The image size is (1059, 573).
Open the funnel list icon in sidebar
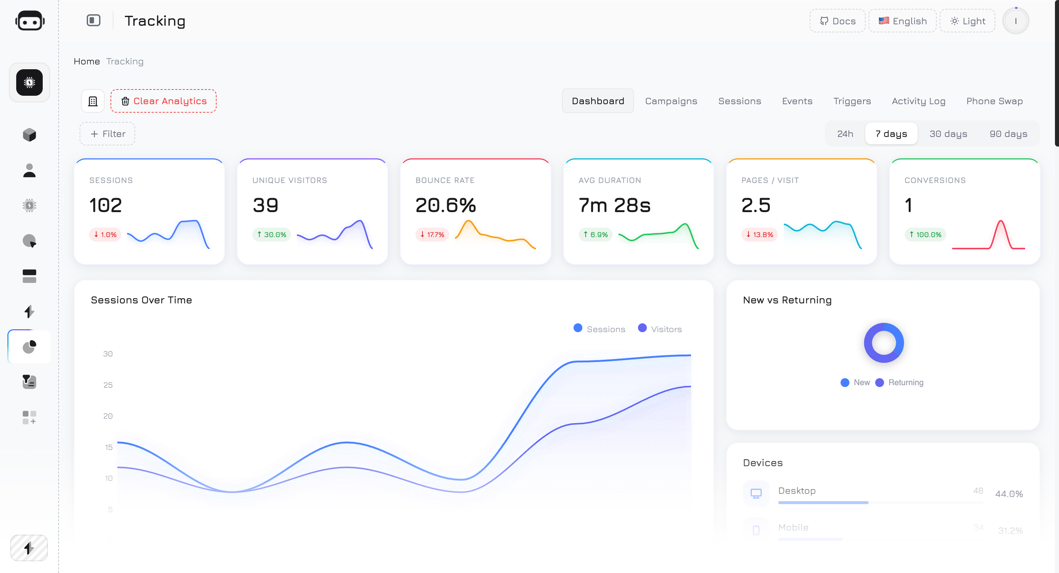pyautogui.click(x=29, y=382)
